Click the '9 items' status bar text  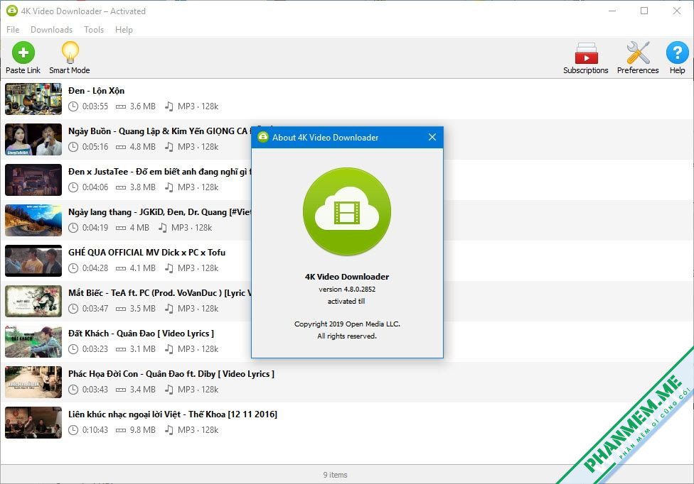coord(335,475)
